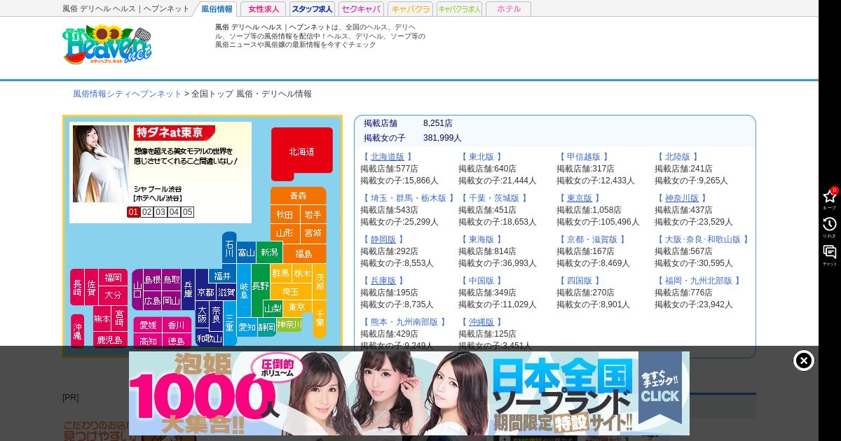Open the 大阪・奈良・和歌山版 link
841x441 pixels.
(x=703, y=239)
